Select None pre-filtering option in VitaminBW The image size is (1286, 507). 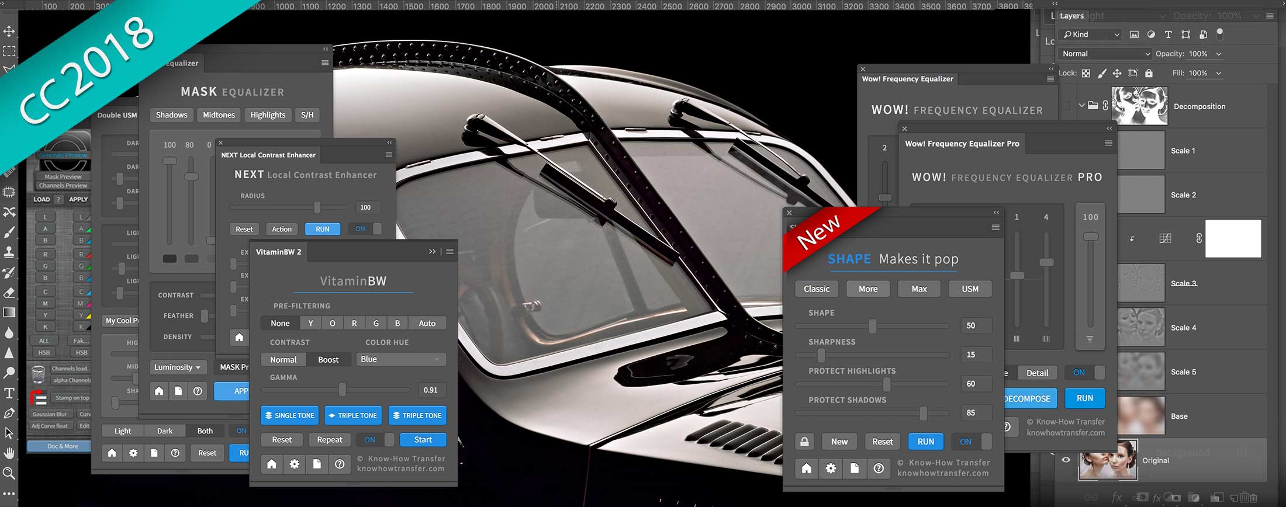(280, 323)
